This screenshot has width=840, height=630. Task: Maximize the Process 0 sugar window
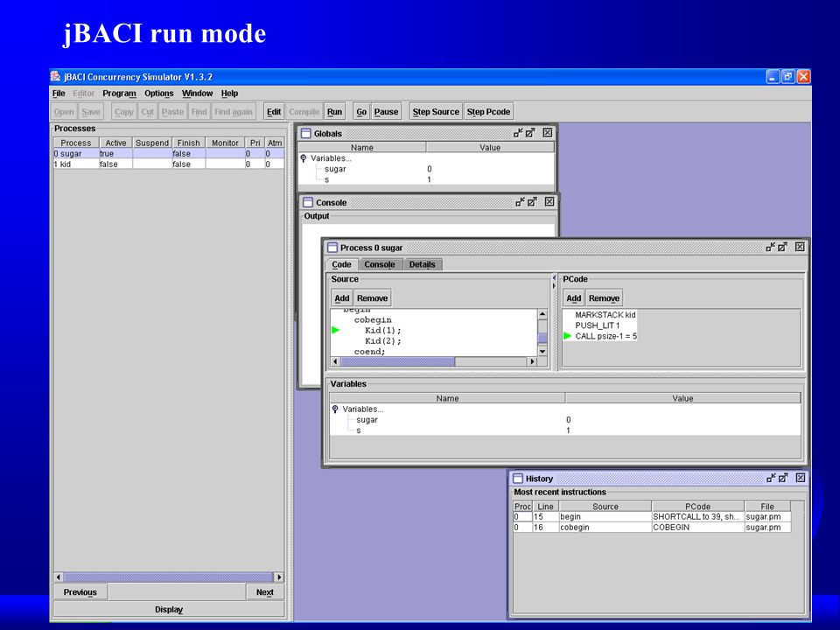point(782,247)
